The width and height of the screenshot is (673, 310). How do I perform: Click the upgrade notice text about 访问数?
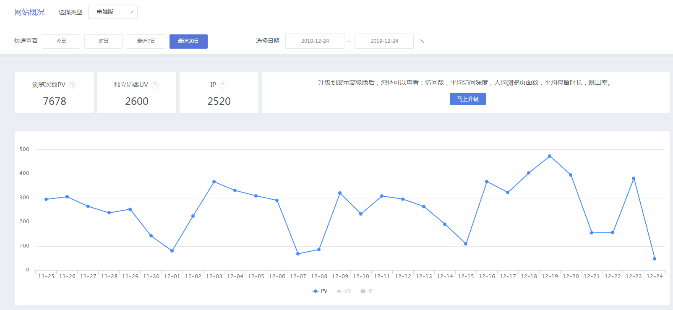(465, 83)
